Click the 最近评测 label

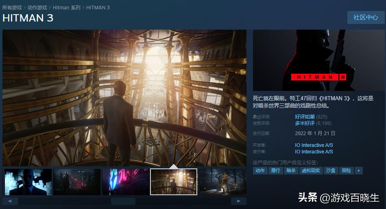coord(262,116)
